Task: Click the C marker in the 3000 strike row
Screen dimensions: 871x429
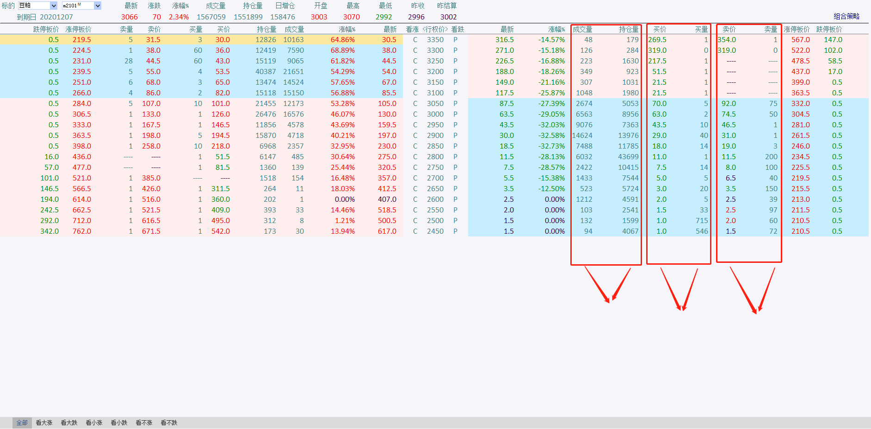Action: point(415,114)
